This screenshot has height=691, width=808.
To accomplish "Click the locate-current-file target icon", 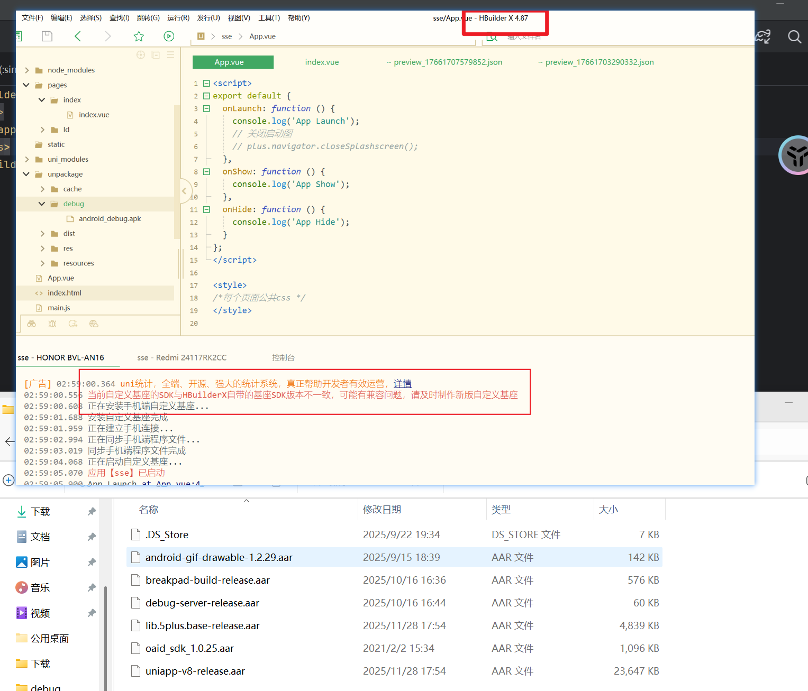I will 141,54.
